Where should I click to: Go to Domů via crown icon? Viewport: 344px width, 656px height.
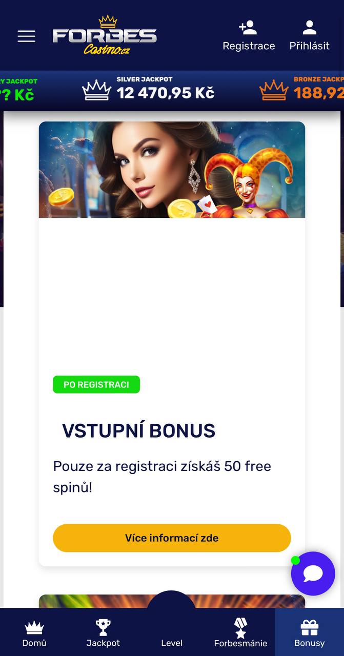[x=34, y=627]
